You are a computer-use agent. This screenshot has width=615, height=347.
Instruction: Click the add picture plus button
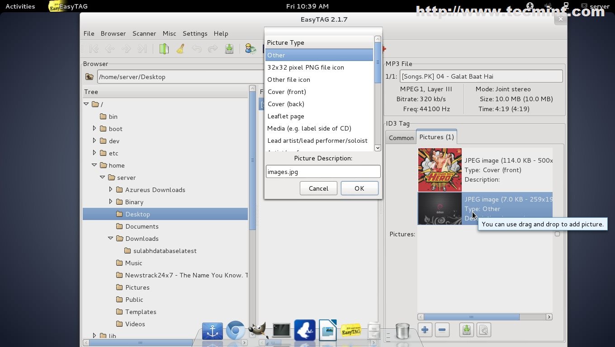[x=425, y=330]
